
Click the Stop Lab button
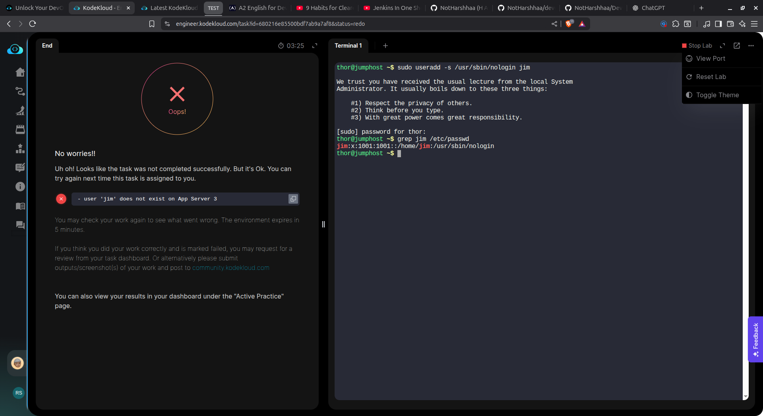[x=697, y=46]
